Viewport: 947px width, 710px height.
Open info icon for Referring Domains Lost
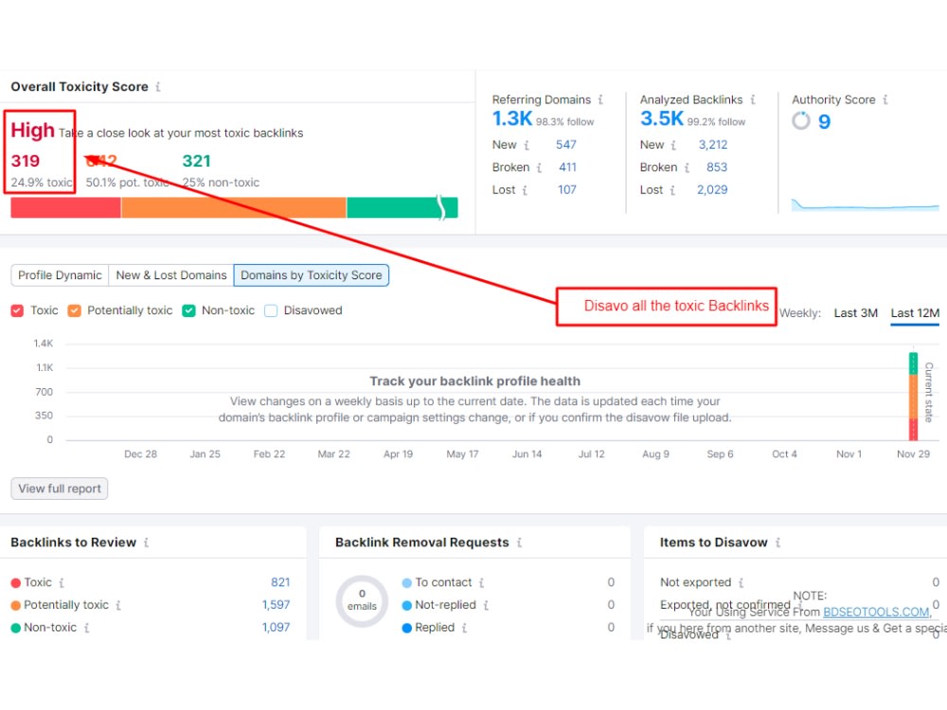pyautogui.click(x=525, y=190)
